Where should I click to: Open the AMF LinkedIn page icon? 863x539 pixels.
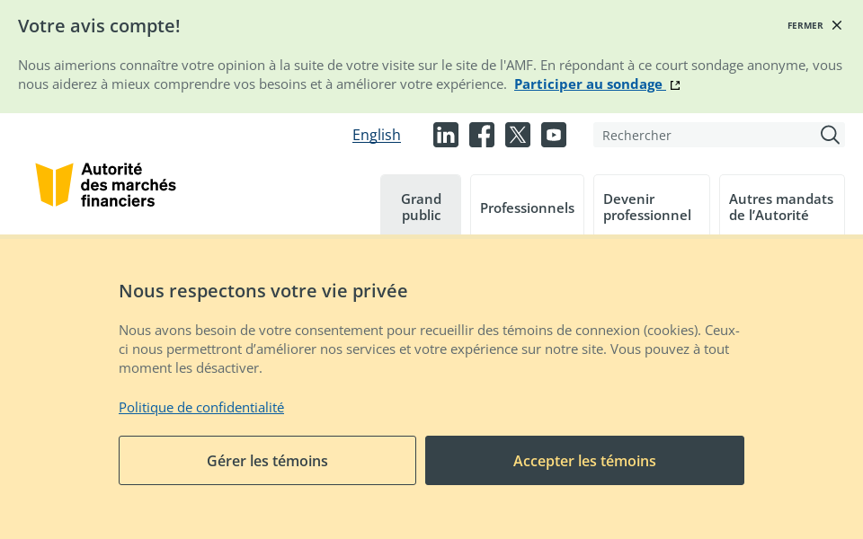point(446,135)
